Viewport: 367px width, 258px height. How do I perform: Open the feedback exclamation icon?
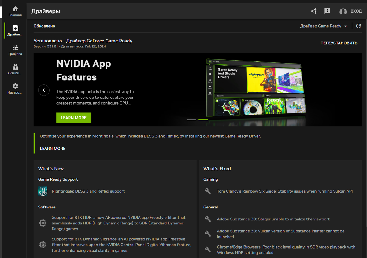pyautogui.click(x=327, y=11)
